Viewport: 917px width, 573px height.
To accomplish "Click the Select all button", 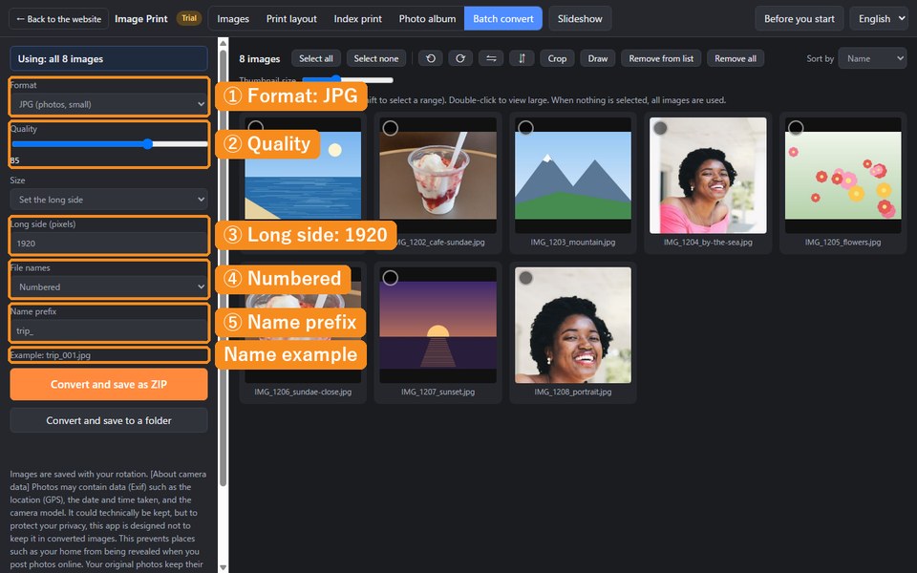I will pyautogui.click(x=316, y=58).
